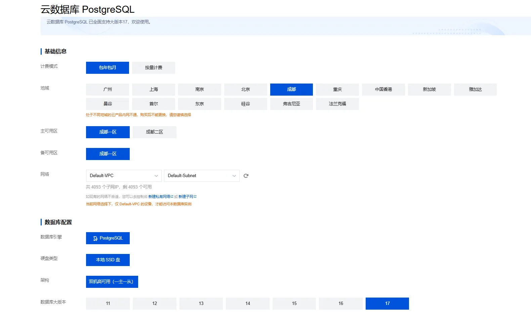This screenshot has width=531, height=313.
Task: Select 双机高可用（一主一从）architecture
Action: [x=112, y=282]
